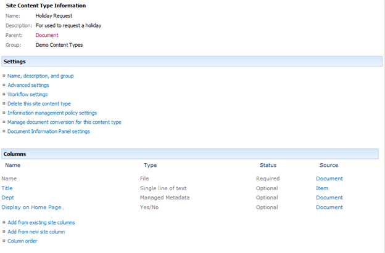
Task: Open Document Information Panel settings
Action: click(48, 131)
